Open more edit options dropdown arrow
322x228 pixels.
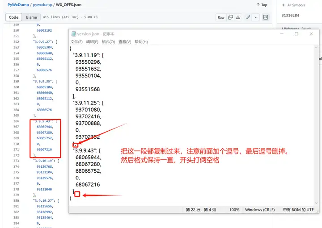(x=256, y=17)
